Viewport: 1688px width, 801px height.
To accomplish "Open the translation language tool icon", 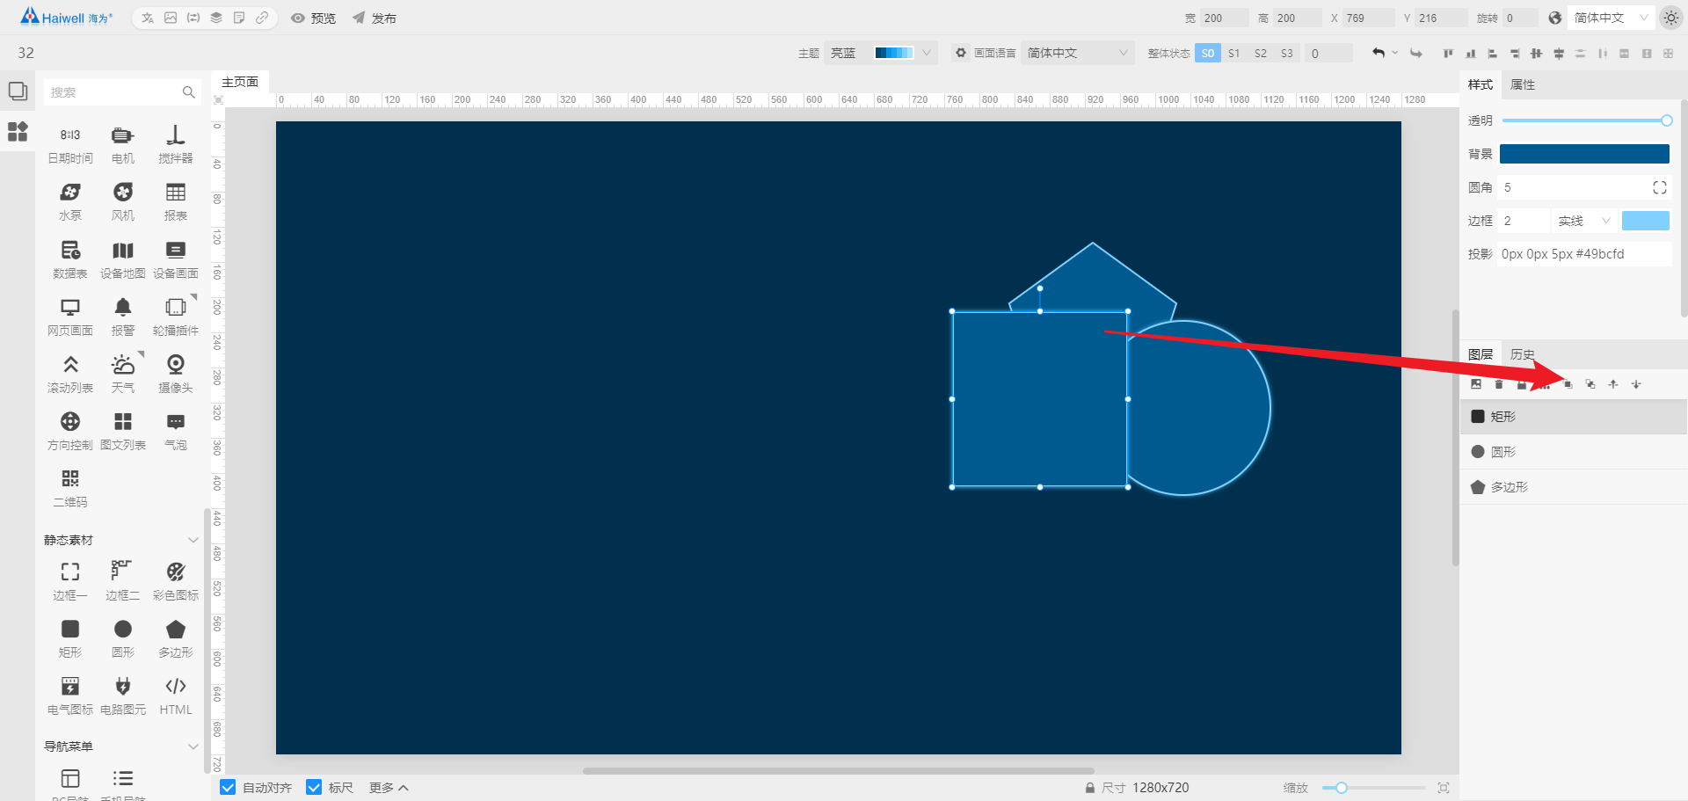I will pos(148,18).
